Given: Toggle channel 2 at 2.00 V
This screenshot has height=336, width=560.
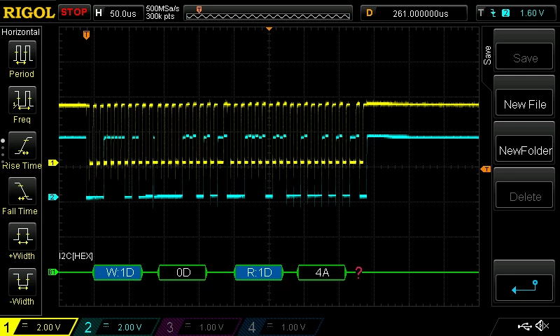Looking at the screenshot, I should pyautogui.click(x=117, y=327).
